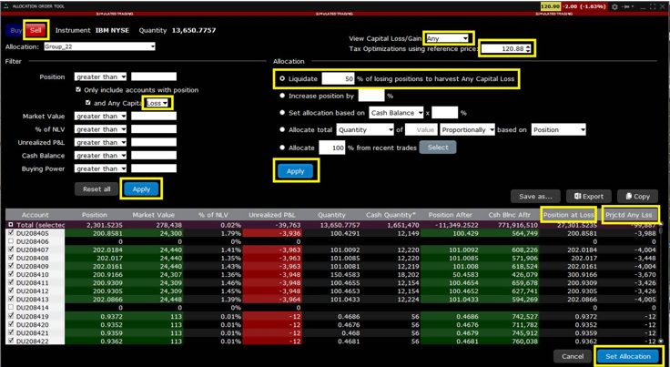This screenshot has height=367, width=670.
Task: Select the Liquidate radio button
Action: (x=282, y=79)
